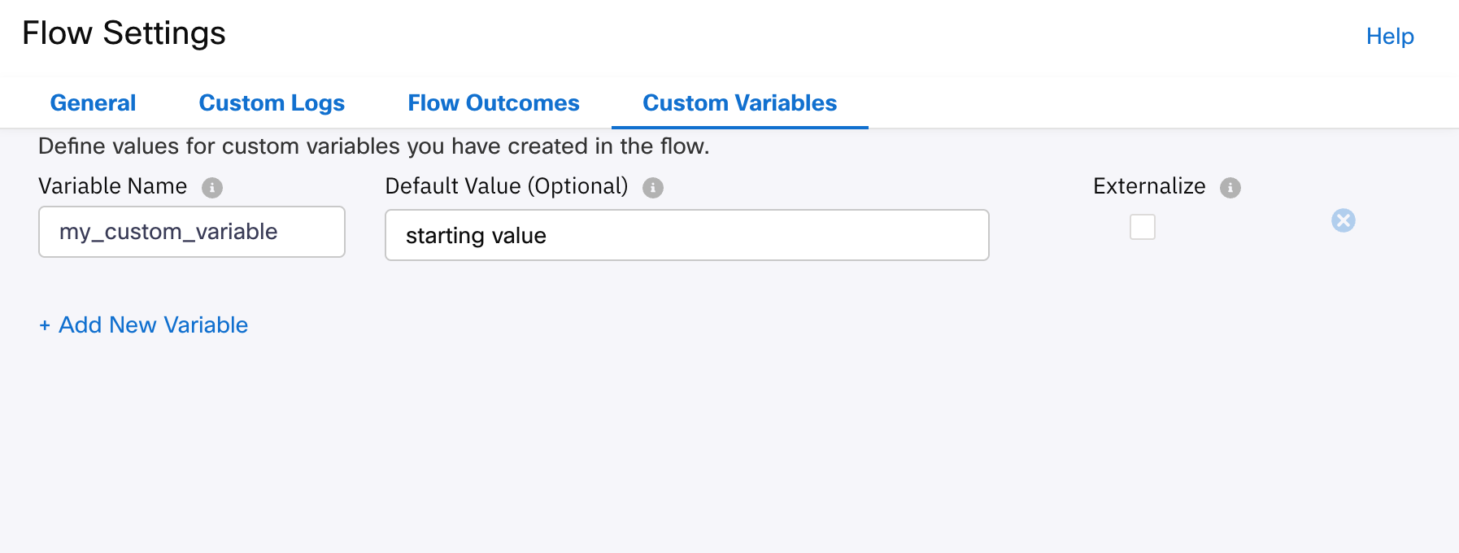Click the Variable Name column label
The image size is (1459, 553).
tap(113, 186)
